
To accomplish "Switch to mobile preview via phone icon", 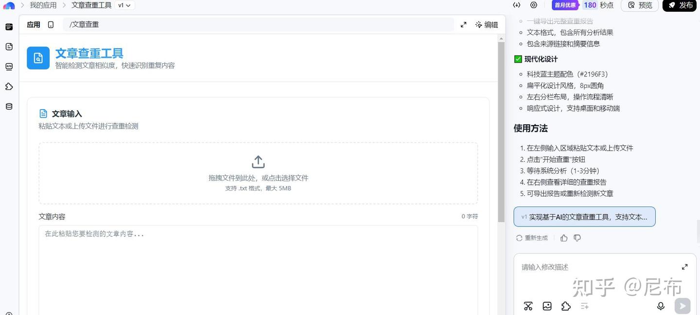I will (50, 24).
